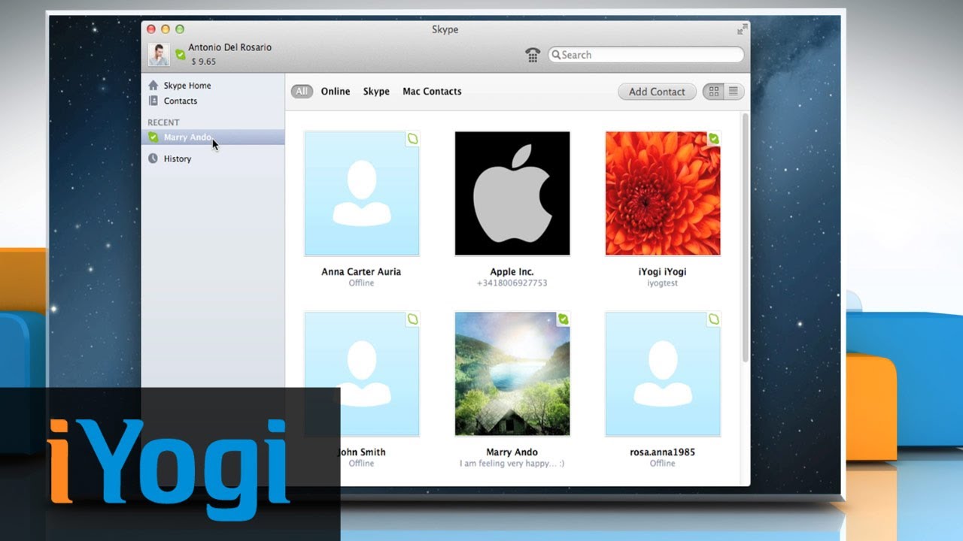The width and height of the screenshot is (963, 541).
Task: Click the RECENT section header
Action: 163,122
